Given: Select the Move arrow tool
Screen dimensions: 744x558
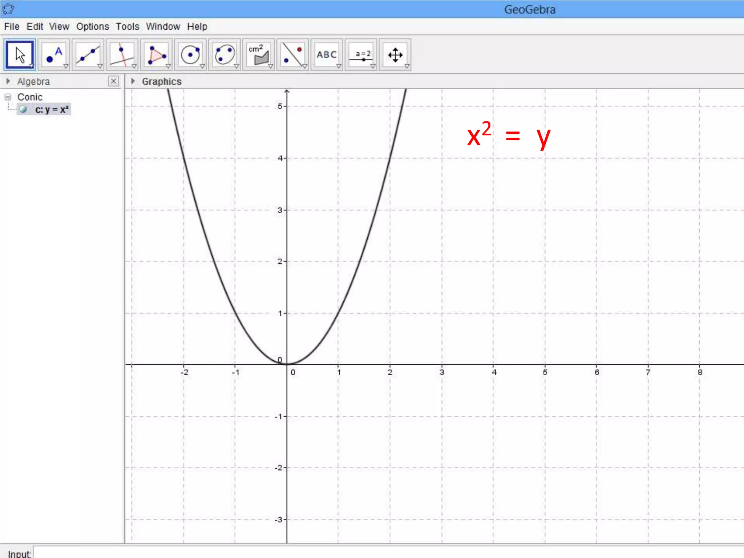Looking at the screenshot, I should pyautogui.click(x=20, y=54).
